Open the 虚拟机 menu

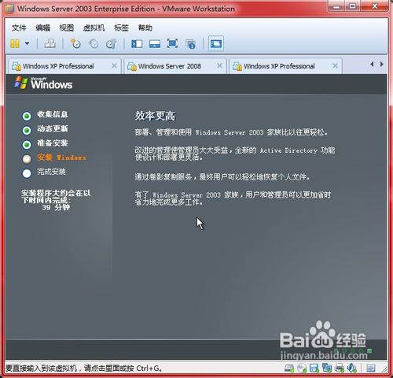coord(94,28)
